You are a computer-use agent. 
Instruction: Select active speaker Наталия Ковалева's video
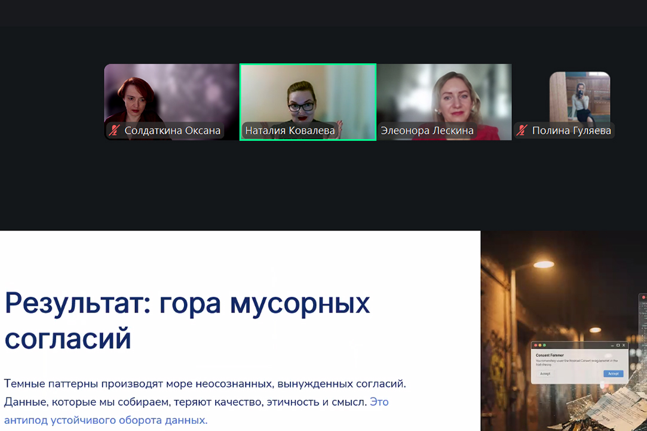click(308, 96)
